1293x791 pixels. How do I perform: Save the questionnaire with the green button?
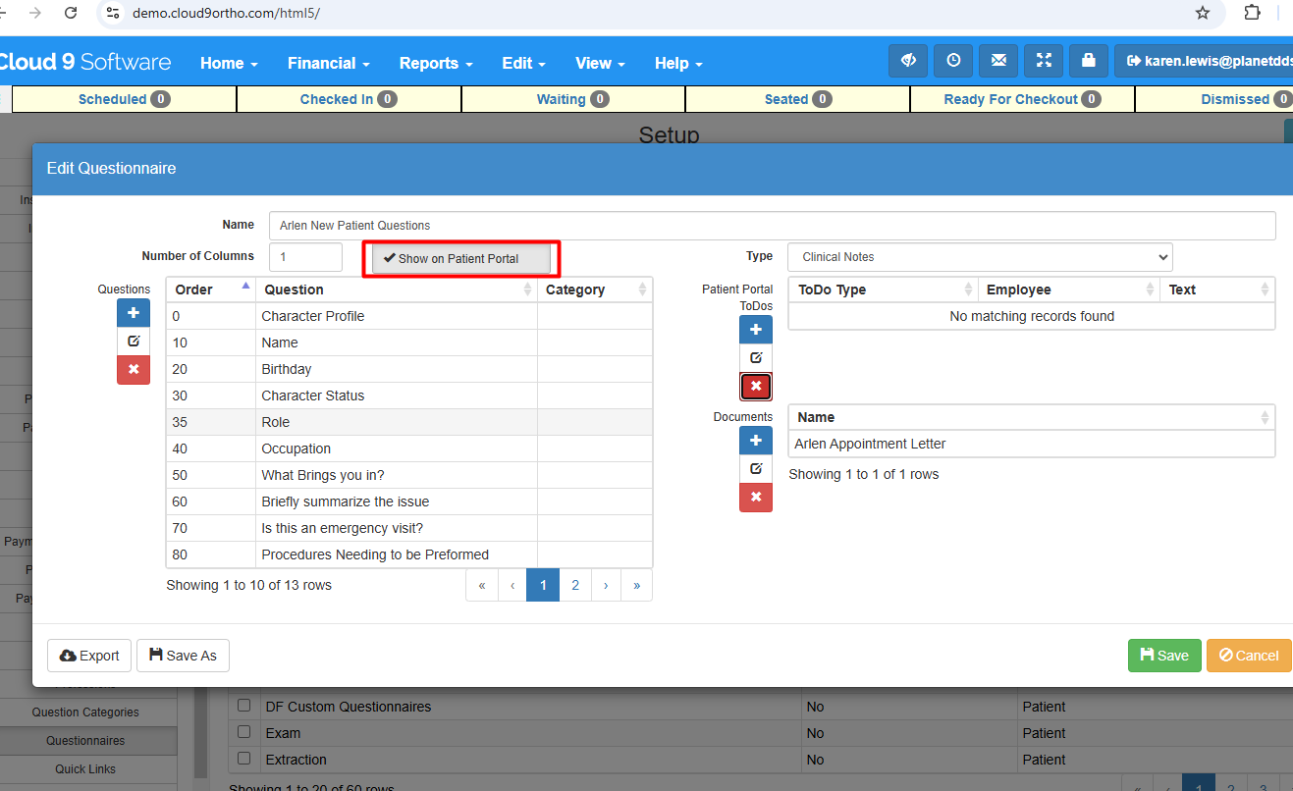[1164, 656]
